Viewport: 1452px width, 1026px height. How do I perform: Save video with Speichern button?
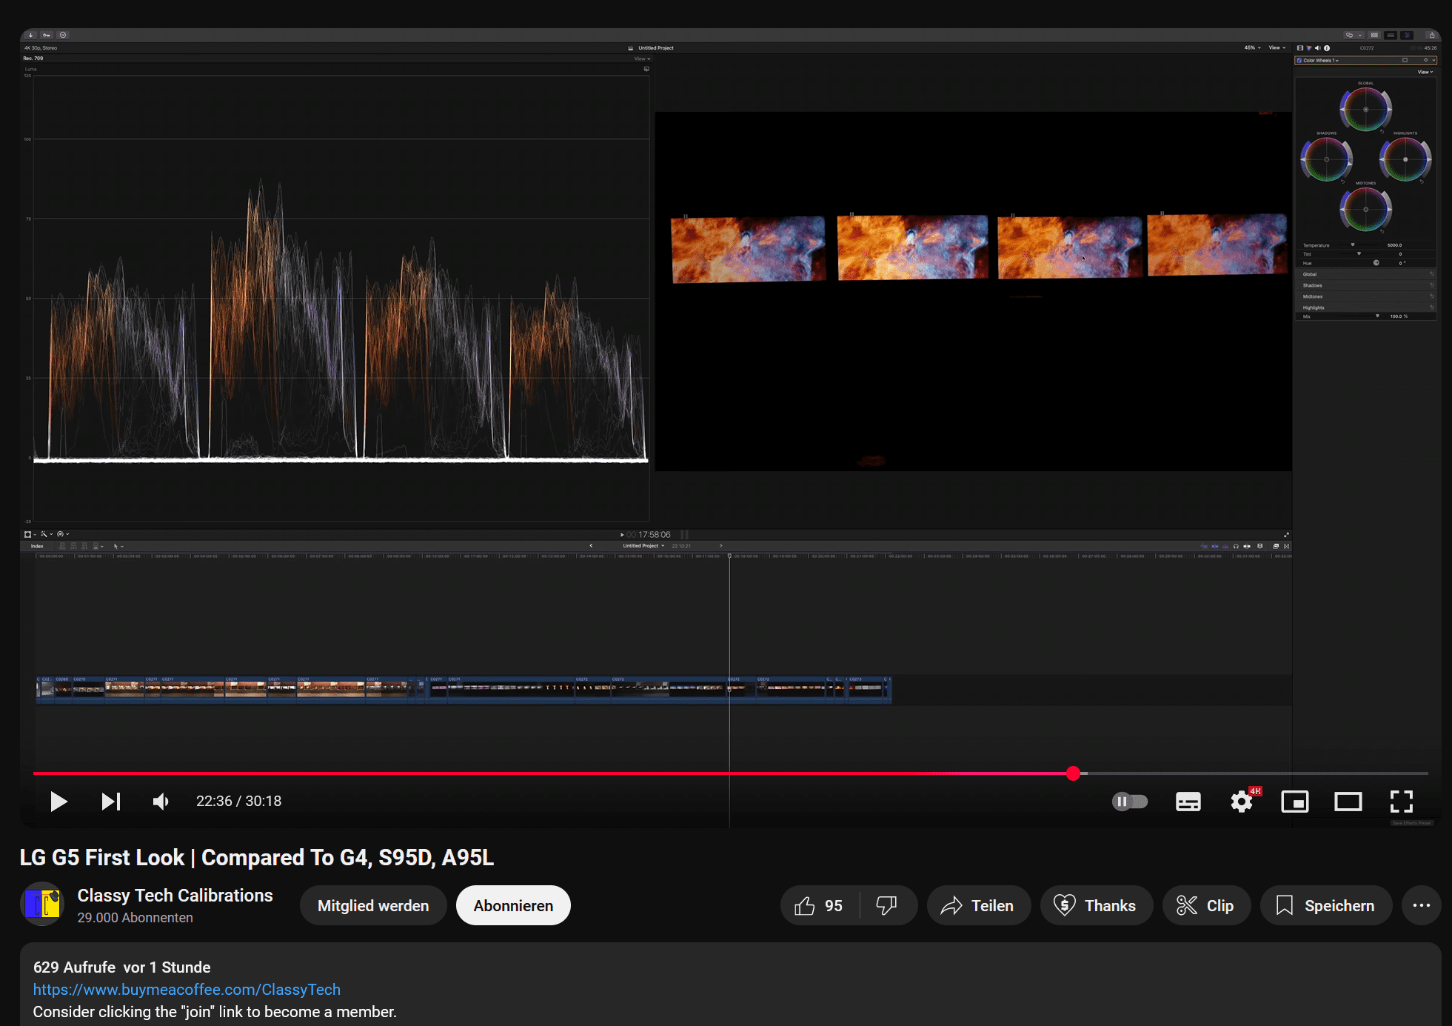1325,905
